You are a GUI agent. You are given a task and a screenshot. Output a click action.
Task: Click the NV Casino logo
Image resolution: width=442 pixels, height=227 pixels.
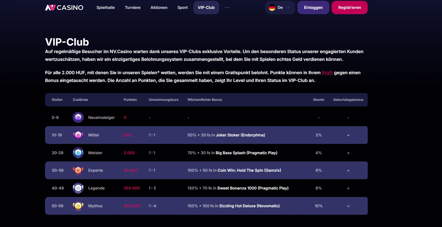point(64,8)
